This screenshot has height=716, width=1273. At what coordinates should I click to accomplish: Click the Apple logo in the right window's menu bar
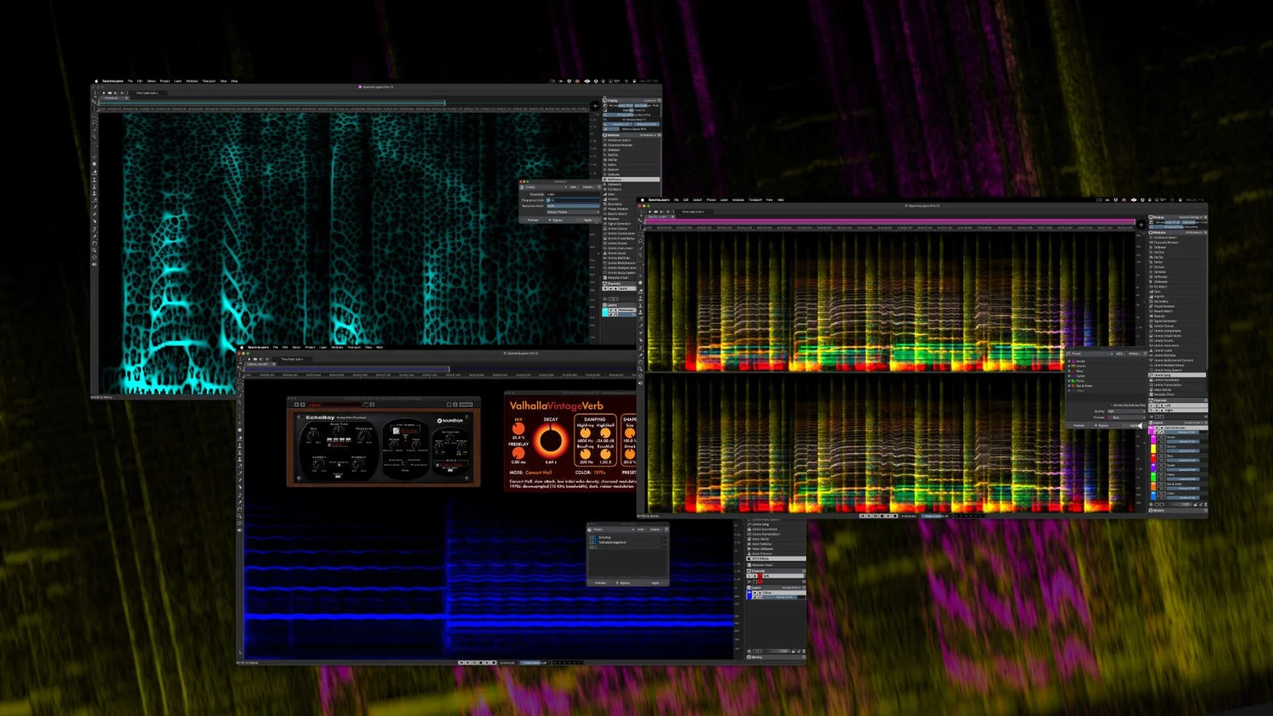coord(644,200)
